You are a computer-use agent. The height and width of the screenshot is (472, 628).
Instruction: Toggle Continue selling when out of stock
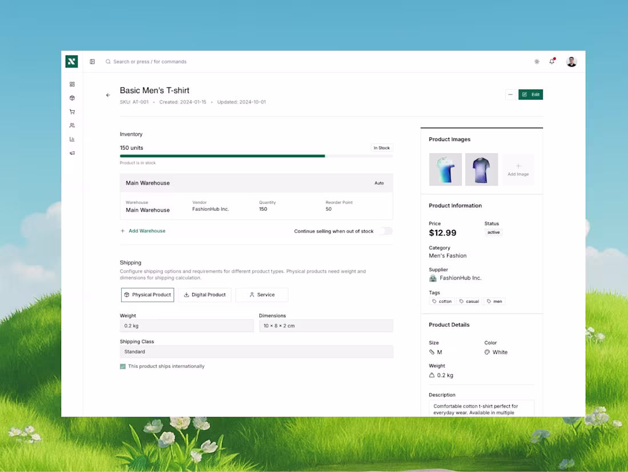point(386,231)
